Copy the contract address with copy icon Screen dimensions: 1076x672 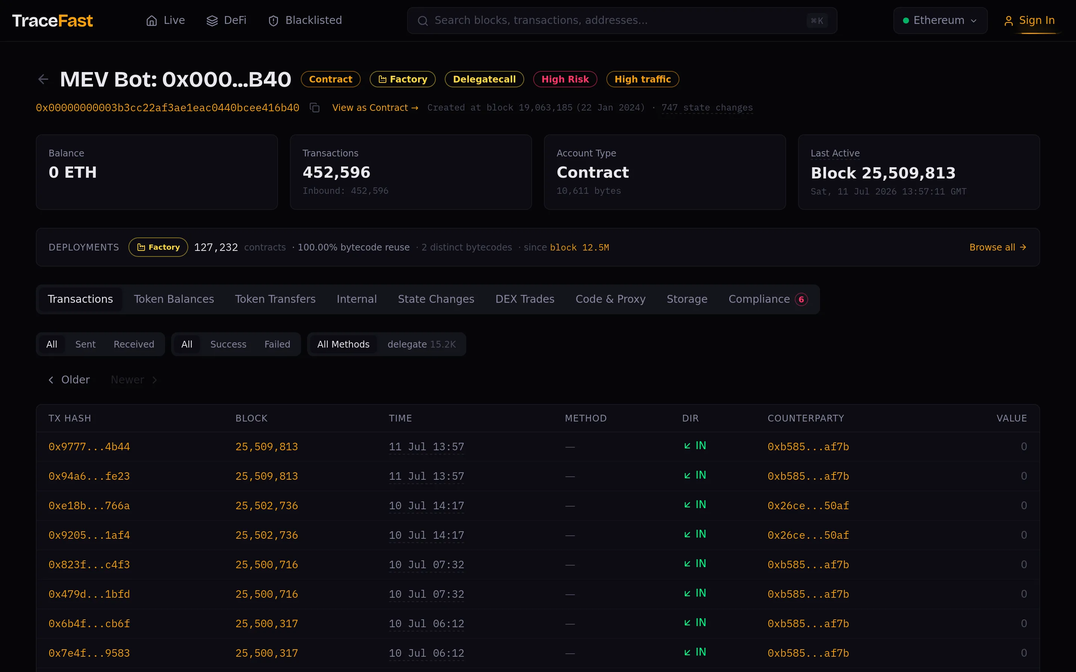click(315, 108)
